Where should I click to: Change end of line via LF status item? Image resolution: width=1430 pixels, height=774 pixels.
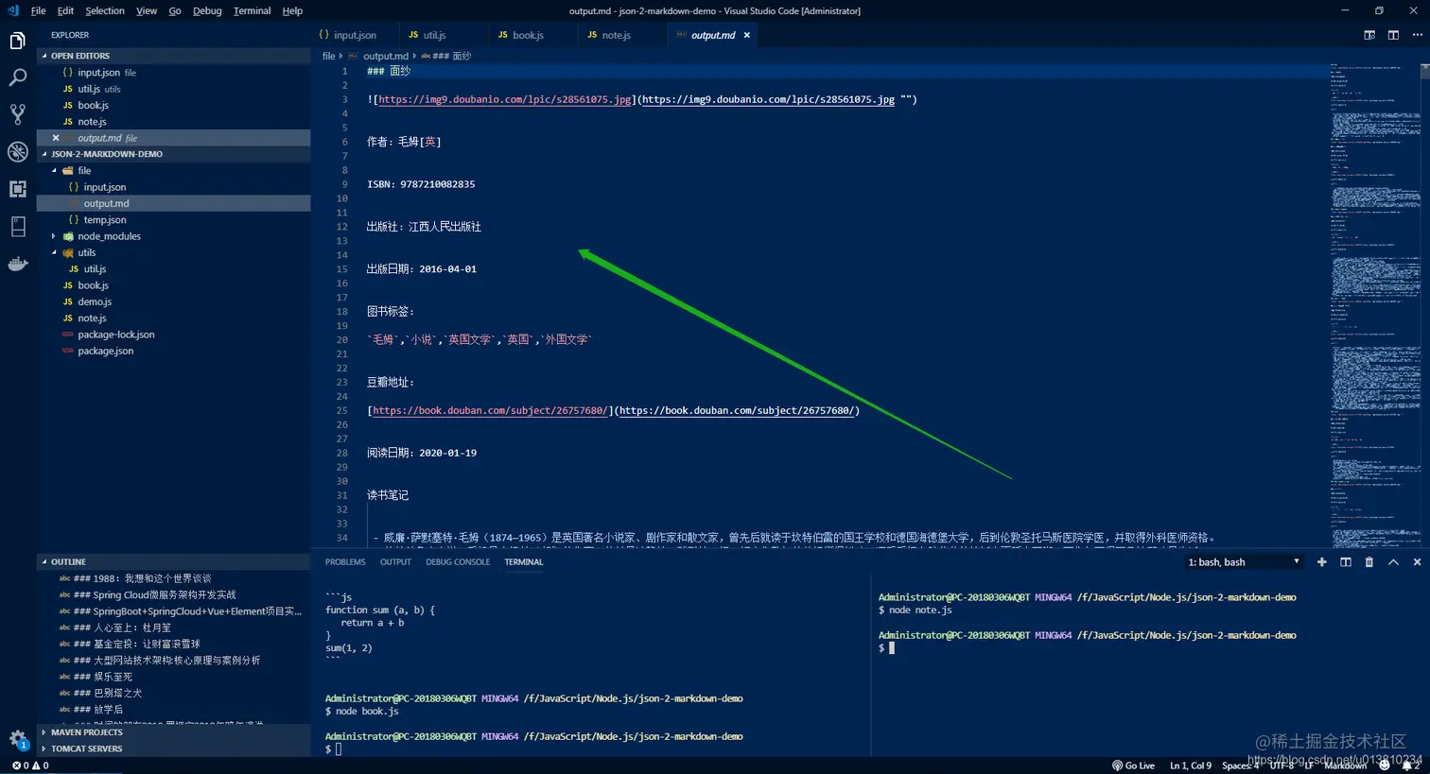tap(1308, 765)
